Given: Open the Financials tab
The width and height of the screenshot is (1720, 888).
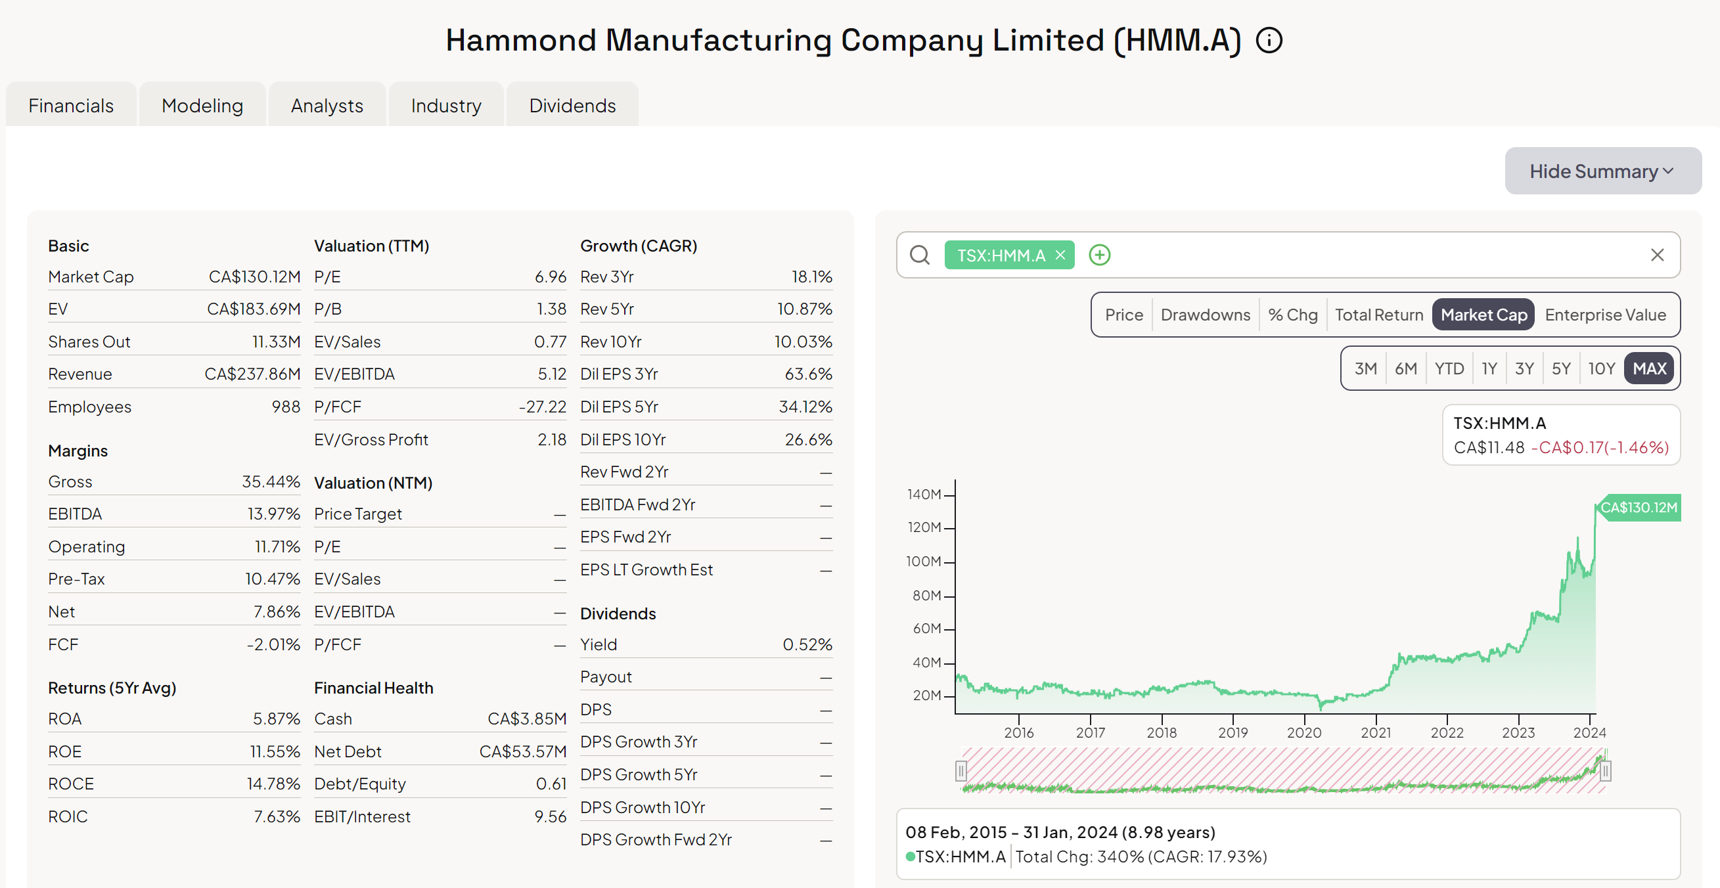Looking at the screenshot, I should coord(71,106).
